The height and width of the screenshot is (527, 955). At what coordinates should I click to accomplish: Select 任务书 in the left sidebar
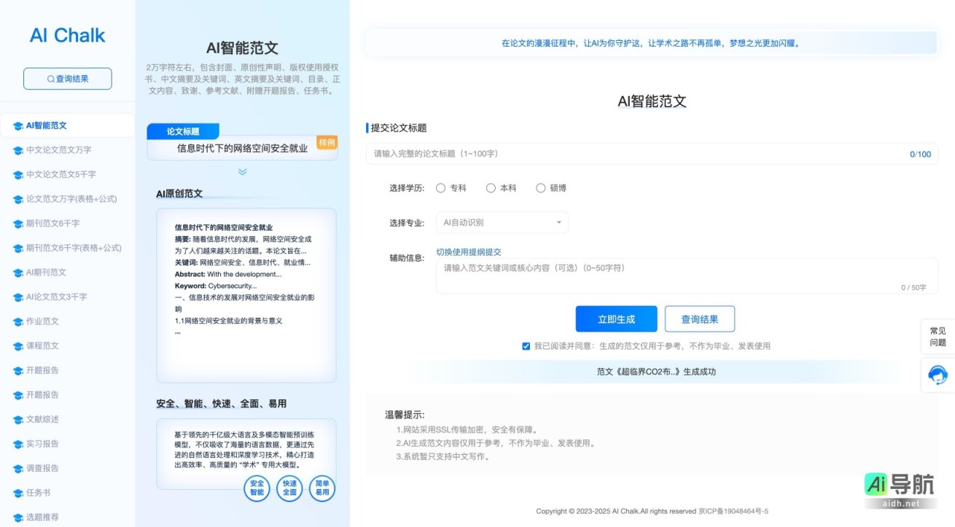pyautogui.click(x=50, y=493)
